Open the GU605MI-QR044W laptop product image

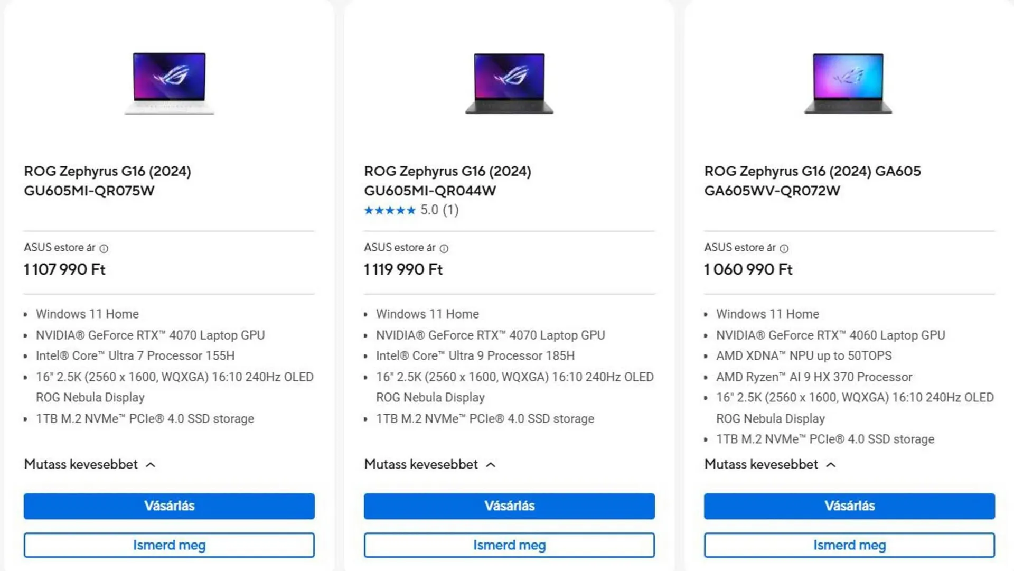click(509, 83)
